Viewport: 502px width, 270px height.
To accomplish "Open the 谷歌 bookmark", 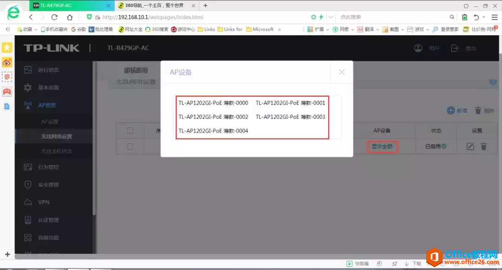I will click(x=79, y=29).
